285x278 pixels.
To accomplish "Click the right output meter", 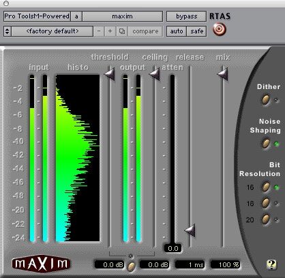I will [138, 158].
